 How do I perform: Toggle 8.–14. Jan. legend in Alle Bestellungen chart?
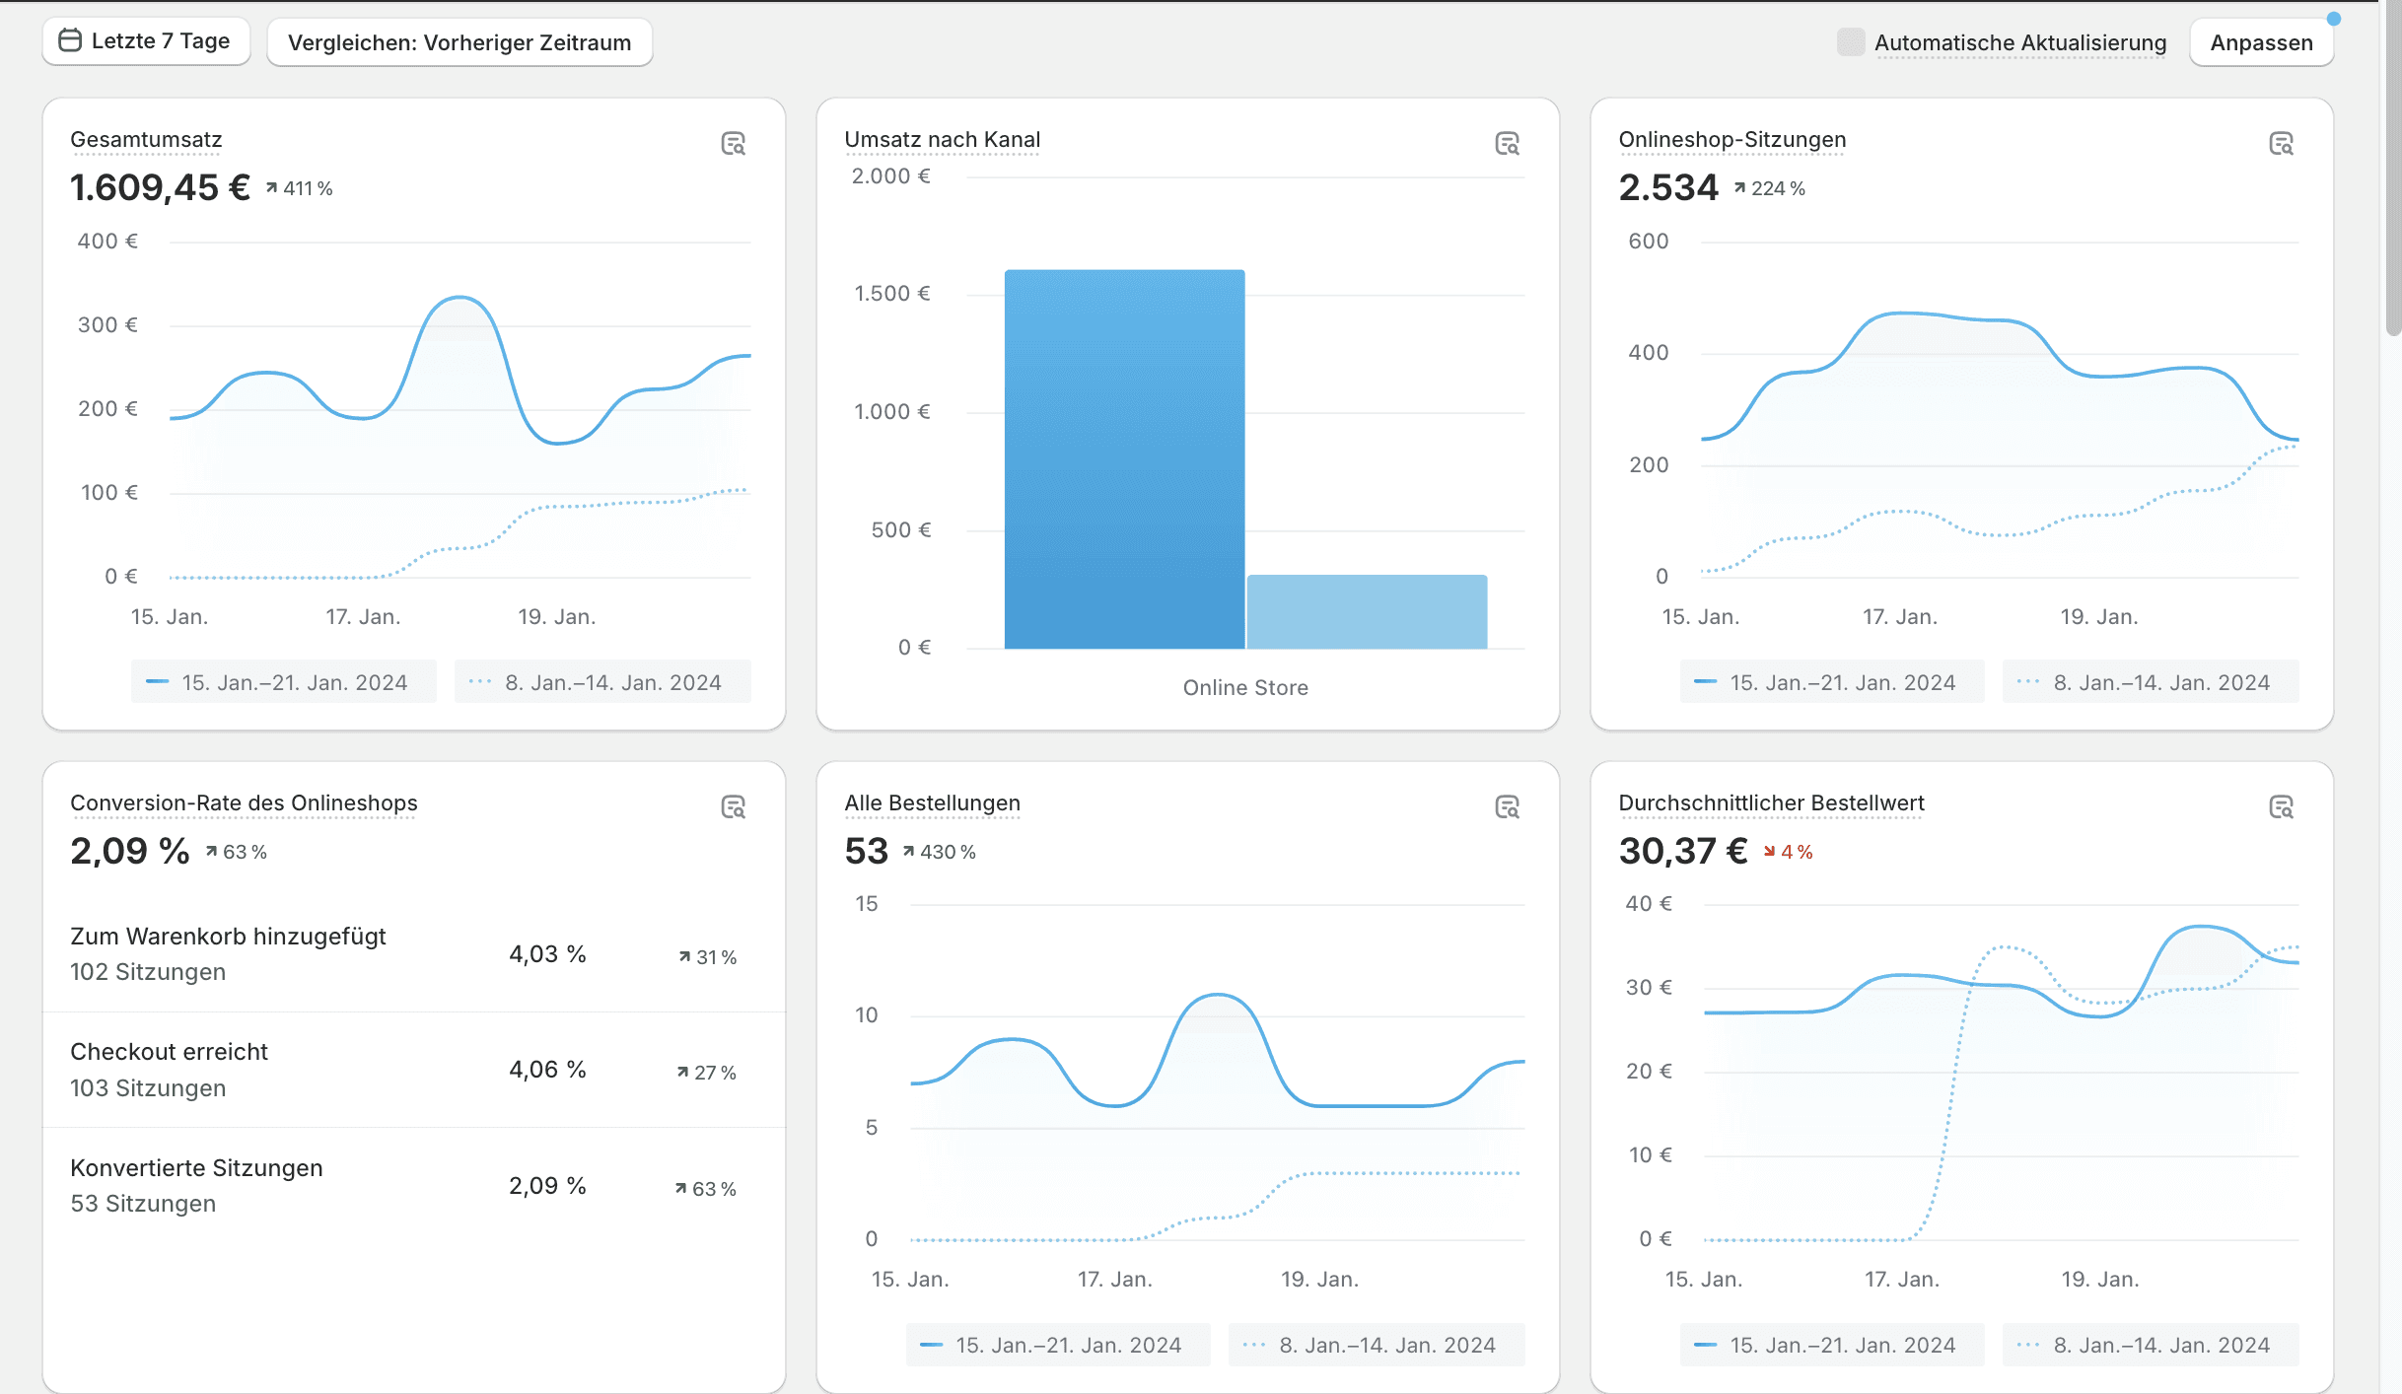pyautogui.click(x=1376, y=1345)
